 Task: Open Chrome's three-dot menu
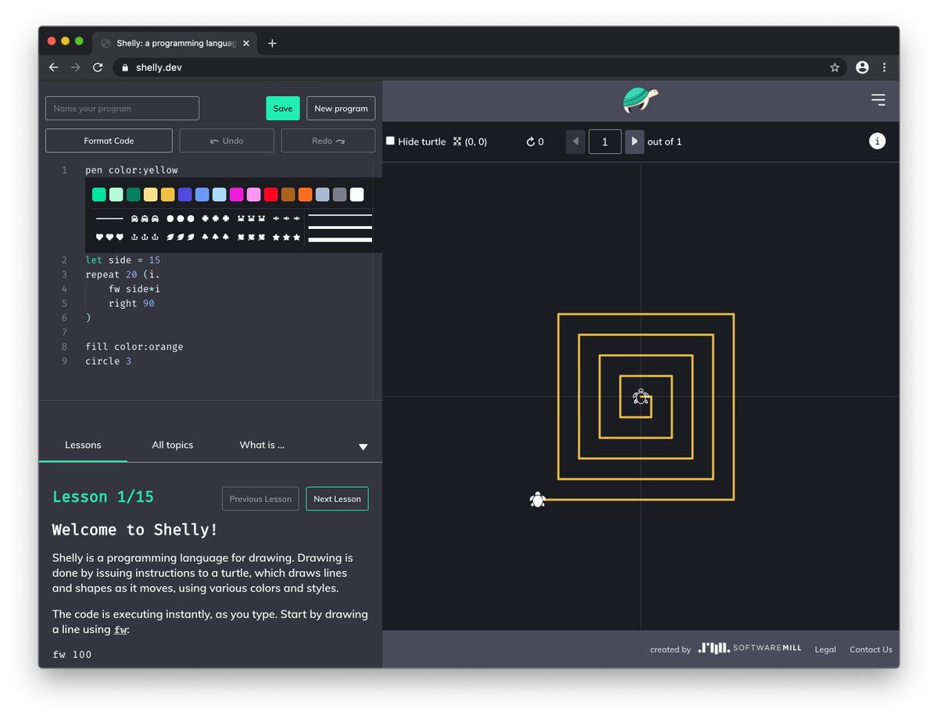click(884, 68)
